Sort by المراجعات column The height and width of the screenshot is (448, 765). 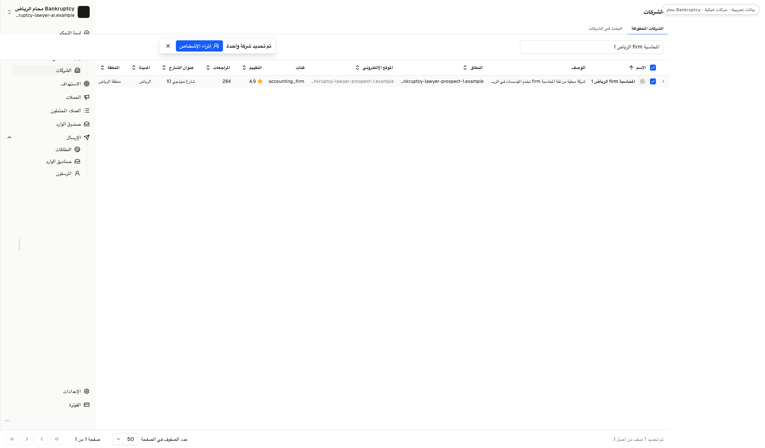point(218,68)
